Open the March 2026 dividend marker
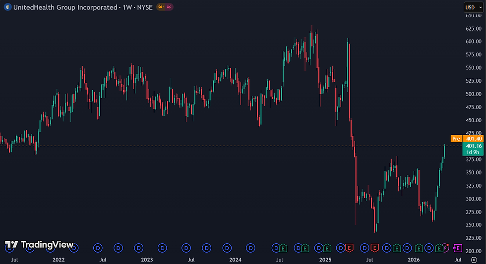The height and width of the screenshot is (264, 486). tap(429, 248)
